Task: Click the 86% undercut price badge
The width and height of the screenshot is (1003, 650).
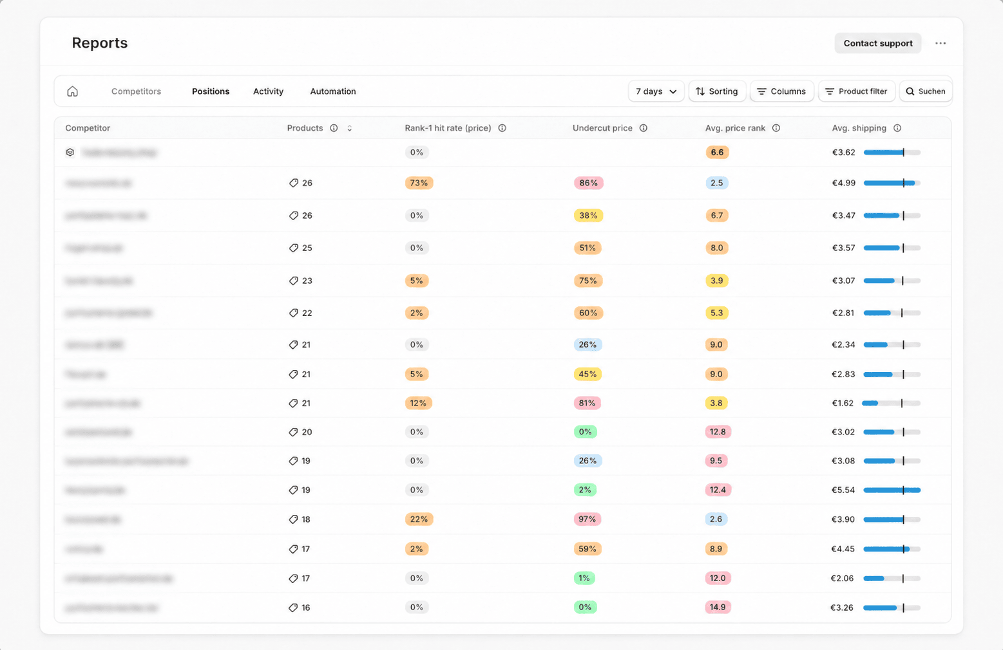Action: point(588,183)
